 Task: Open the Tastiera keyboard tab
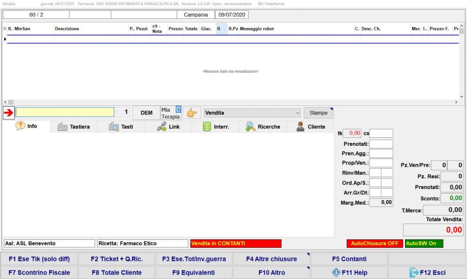[74, 127]
